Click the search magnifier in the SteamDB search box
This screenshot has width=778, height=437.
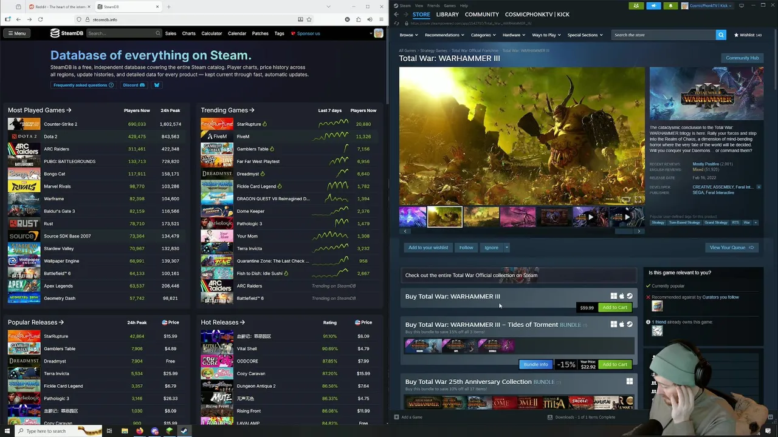(158, 33)
